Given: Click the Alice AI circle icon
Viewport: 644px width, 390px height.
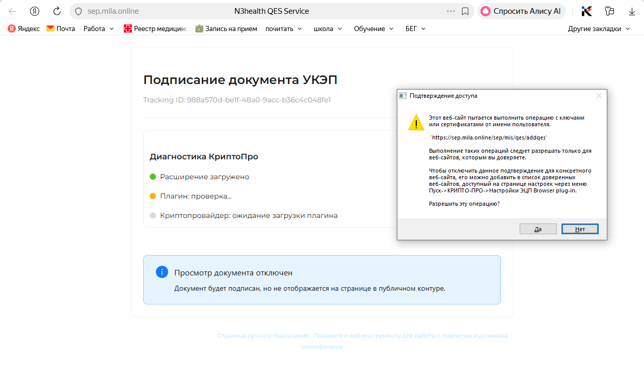Looking at the screenshot, I should [x=486, y=11].
